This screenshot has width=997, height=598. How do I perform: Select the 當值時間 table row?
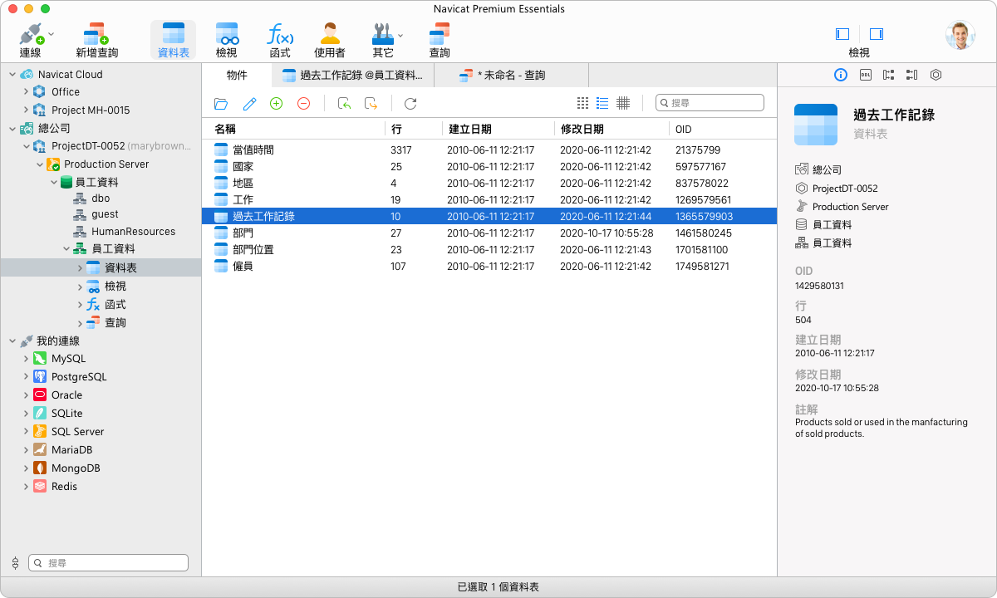489,150
